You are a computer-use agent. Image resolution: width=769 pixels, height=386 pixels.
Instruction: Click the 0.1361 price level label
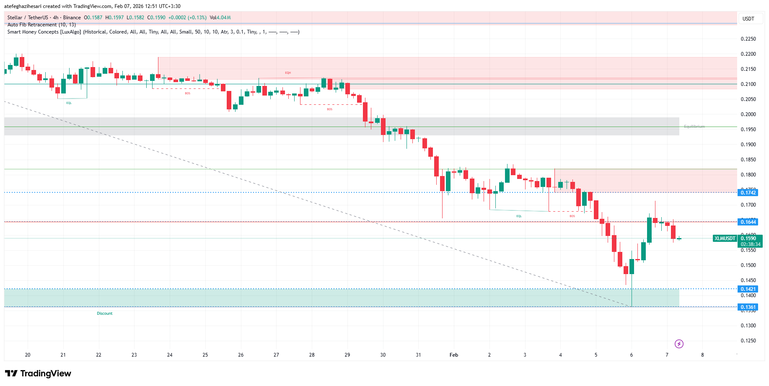(x=748, y=307)
